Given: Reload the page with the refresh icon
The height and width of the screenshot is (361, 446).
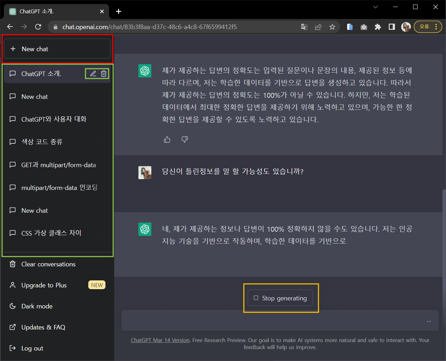Looking at the screenshot, I should point(38,27).
